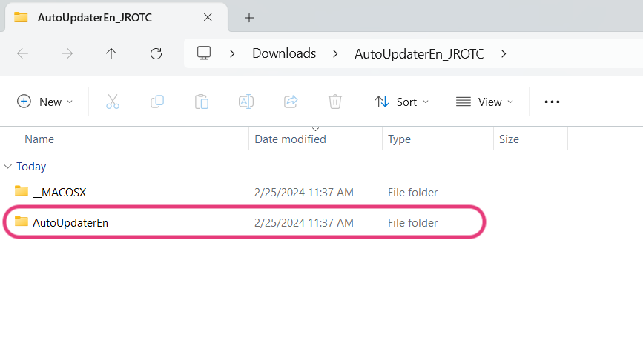The width and height of the screenshot is (643, 346).
Task: Open the New item dropdown
Action: (45, 102)
